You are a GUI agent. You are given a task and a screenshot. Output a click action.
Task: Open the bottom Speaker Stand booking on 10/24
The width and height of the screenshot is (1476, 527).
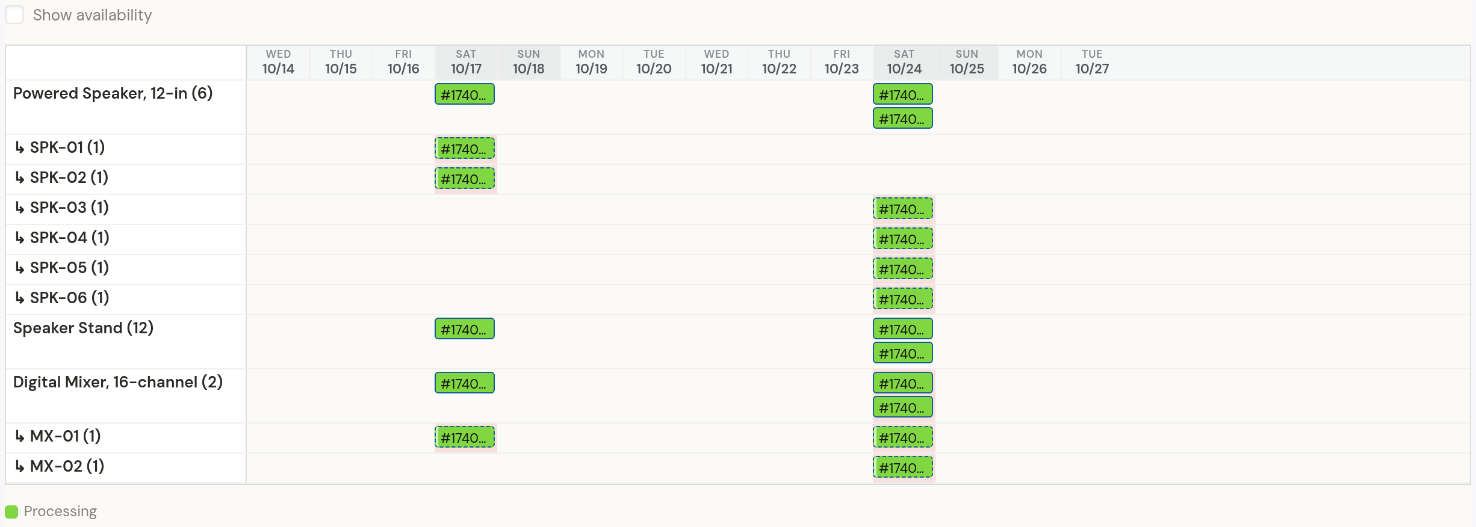(903, 353)
